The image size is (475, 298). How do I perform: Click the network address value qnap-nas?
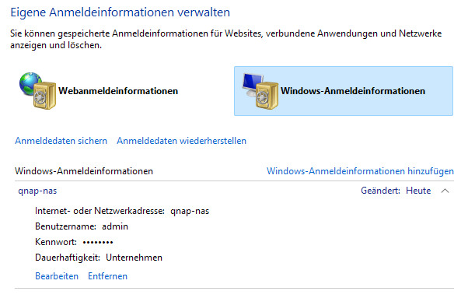point(190,211)
